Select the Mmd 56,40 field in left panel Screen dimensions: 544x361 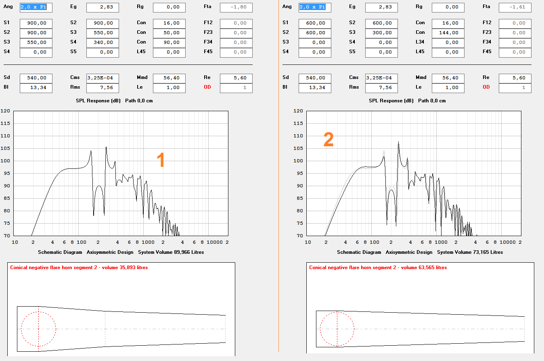(169, 78)
